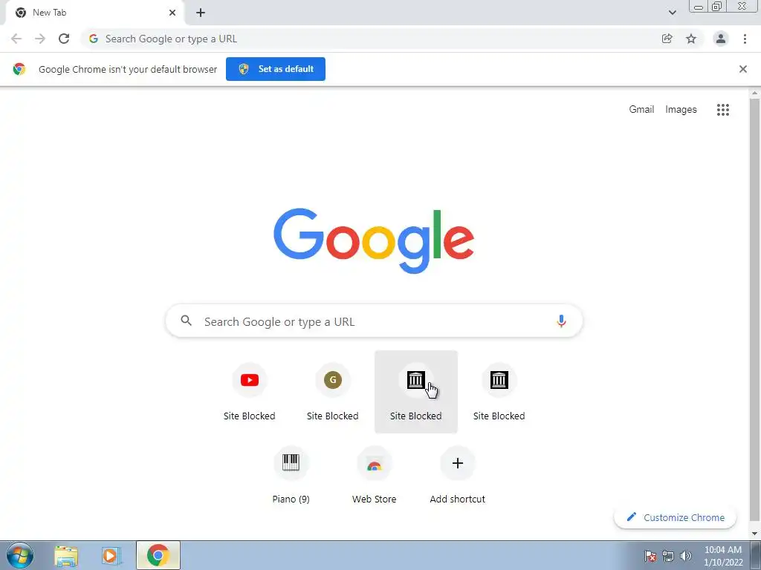Open the Piano (9) shortcut
Image resolution: width=761 pixels, height=570 pixels.
[x=291, y=475]
